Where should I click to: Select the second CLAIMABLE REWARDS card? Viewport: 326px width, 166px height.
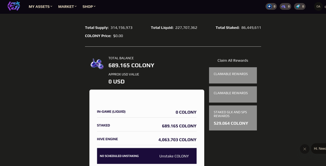pos(233,94)
